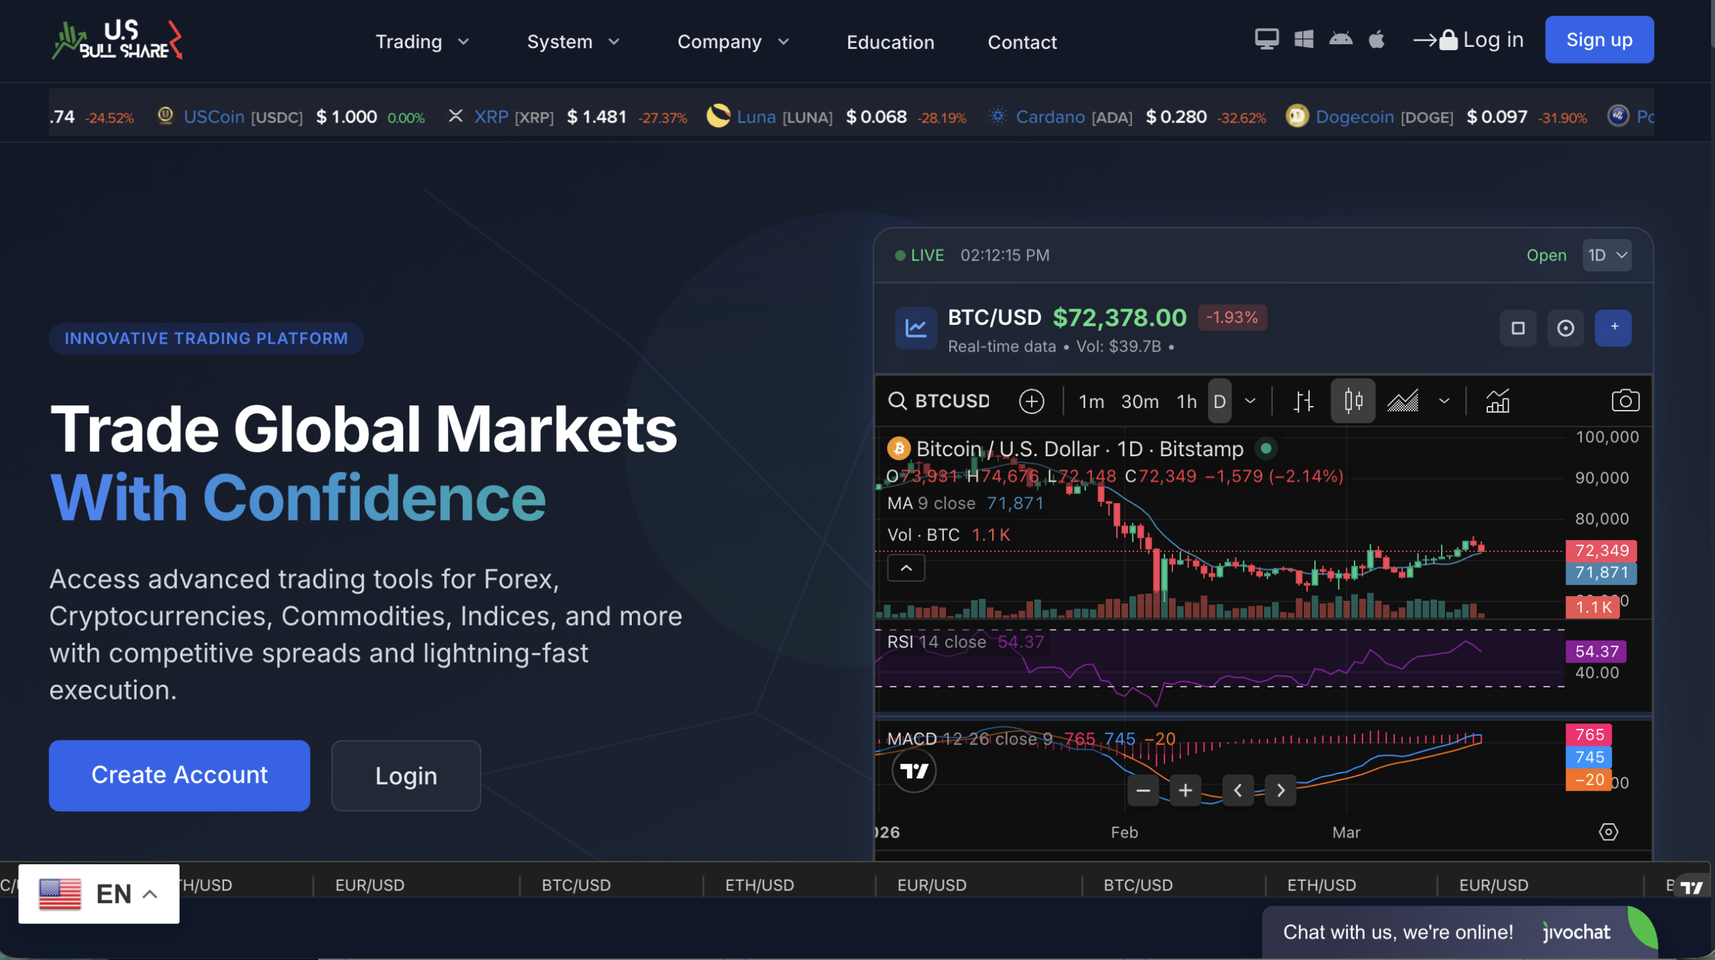Viewport: 1715px width, 960px height.
Task: Open the Contact menu item
Action: 1022,42
